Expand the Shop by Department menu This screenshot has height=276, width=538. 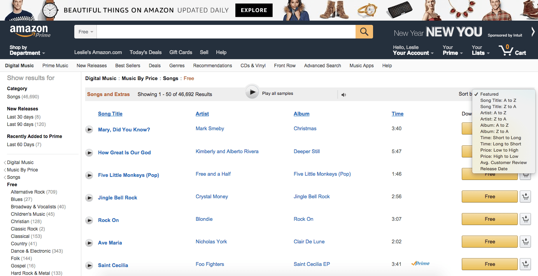(27, 50)
